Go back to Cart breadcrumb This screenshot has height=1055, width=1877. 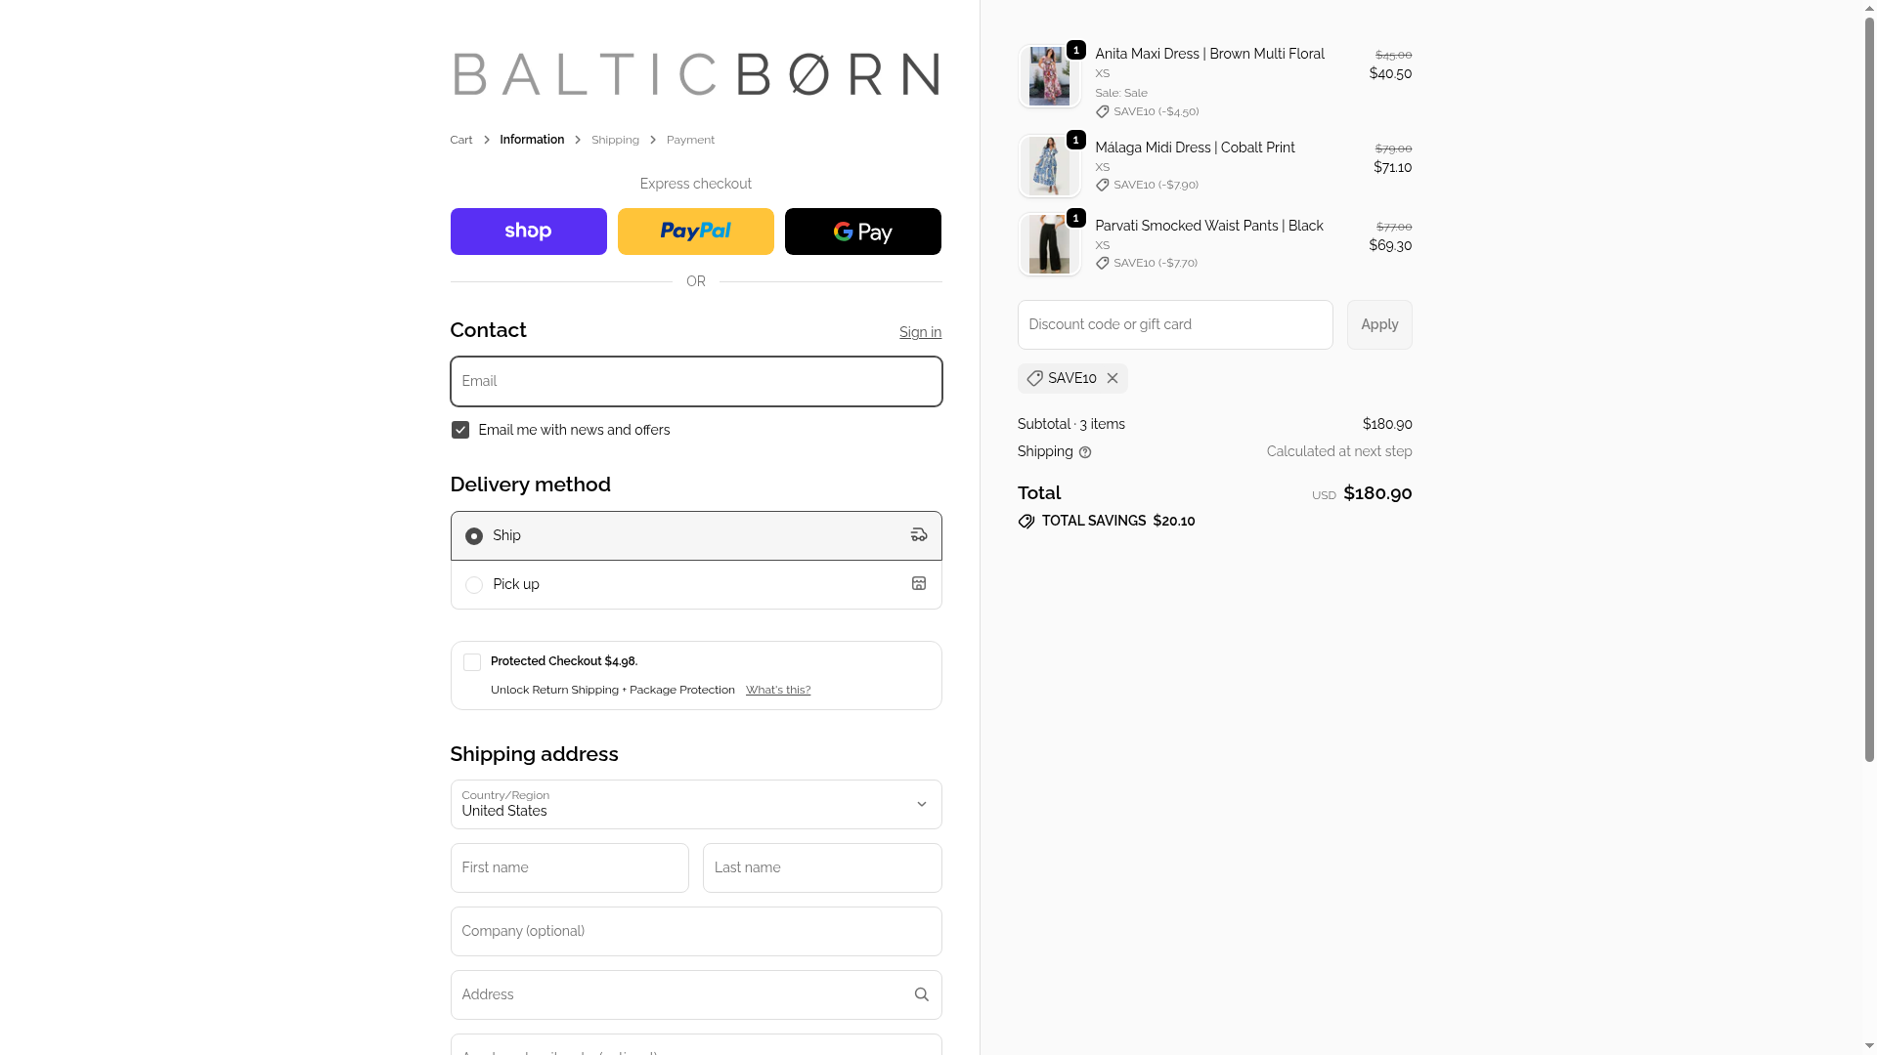tap(461, 141)
